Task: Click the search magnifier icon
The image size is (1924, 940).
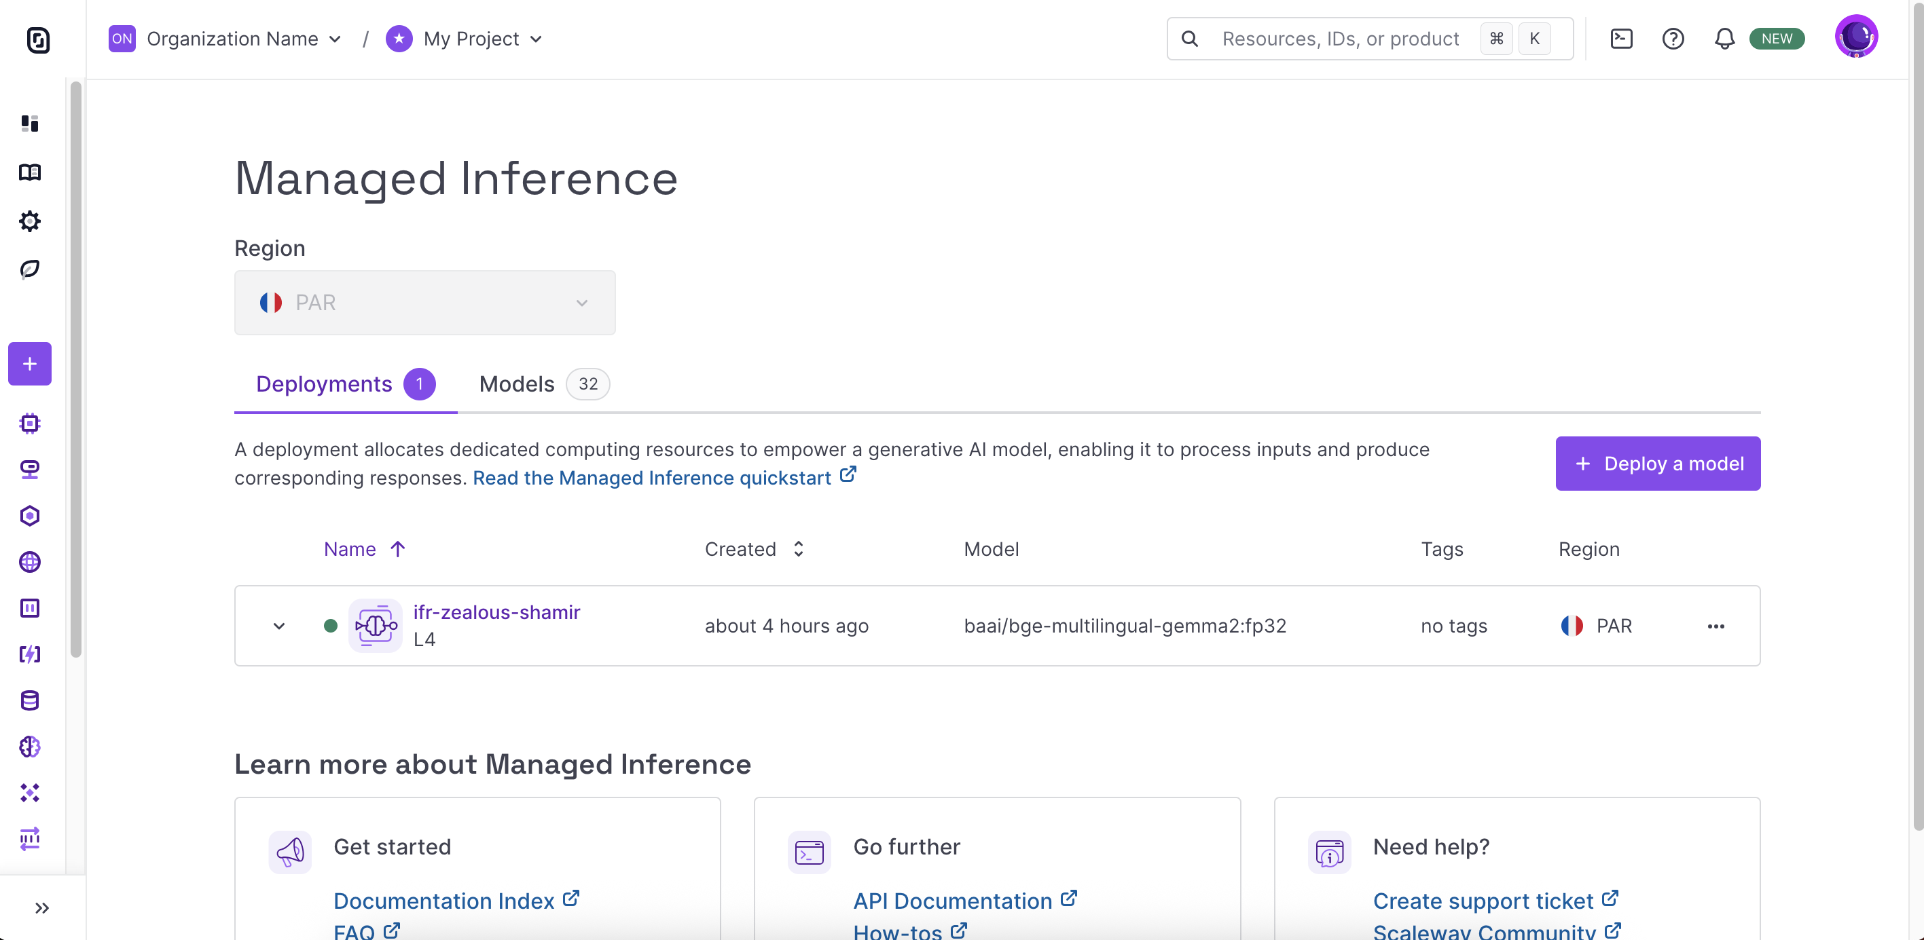Action: [1191, 39]
